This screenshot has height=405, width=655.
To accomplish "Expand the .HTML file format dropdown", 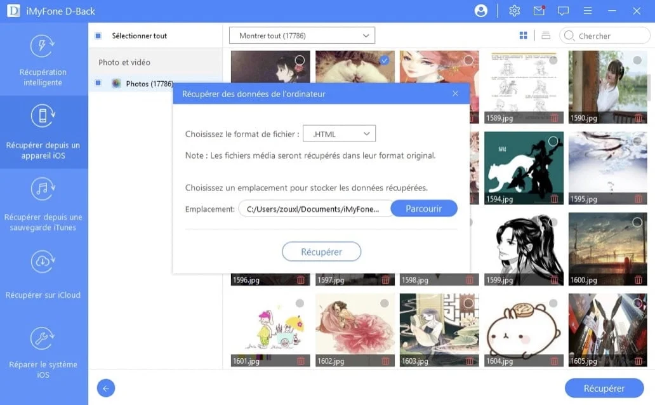I will tap(339, 134).
